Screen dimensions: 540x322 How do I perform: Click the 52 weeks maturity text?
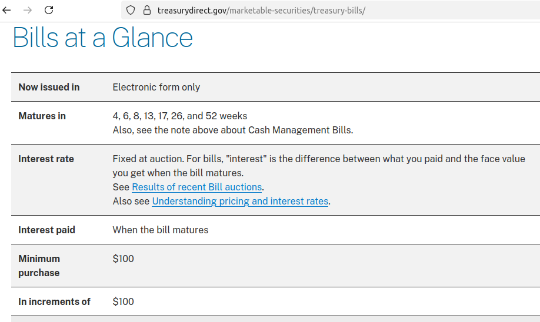coord(226,116)
